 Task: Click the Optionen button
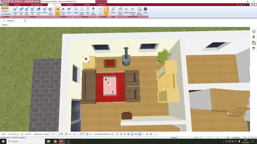click(6, 14)
